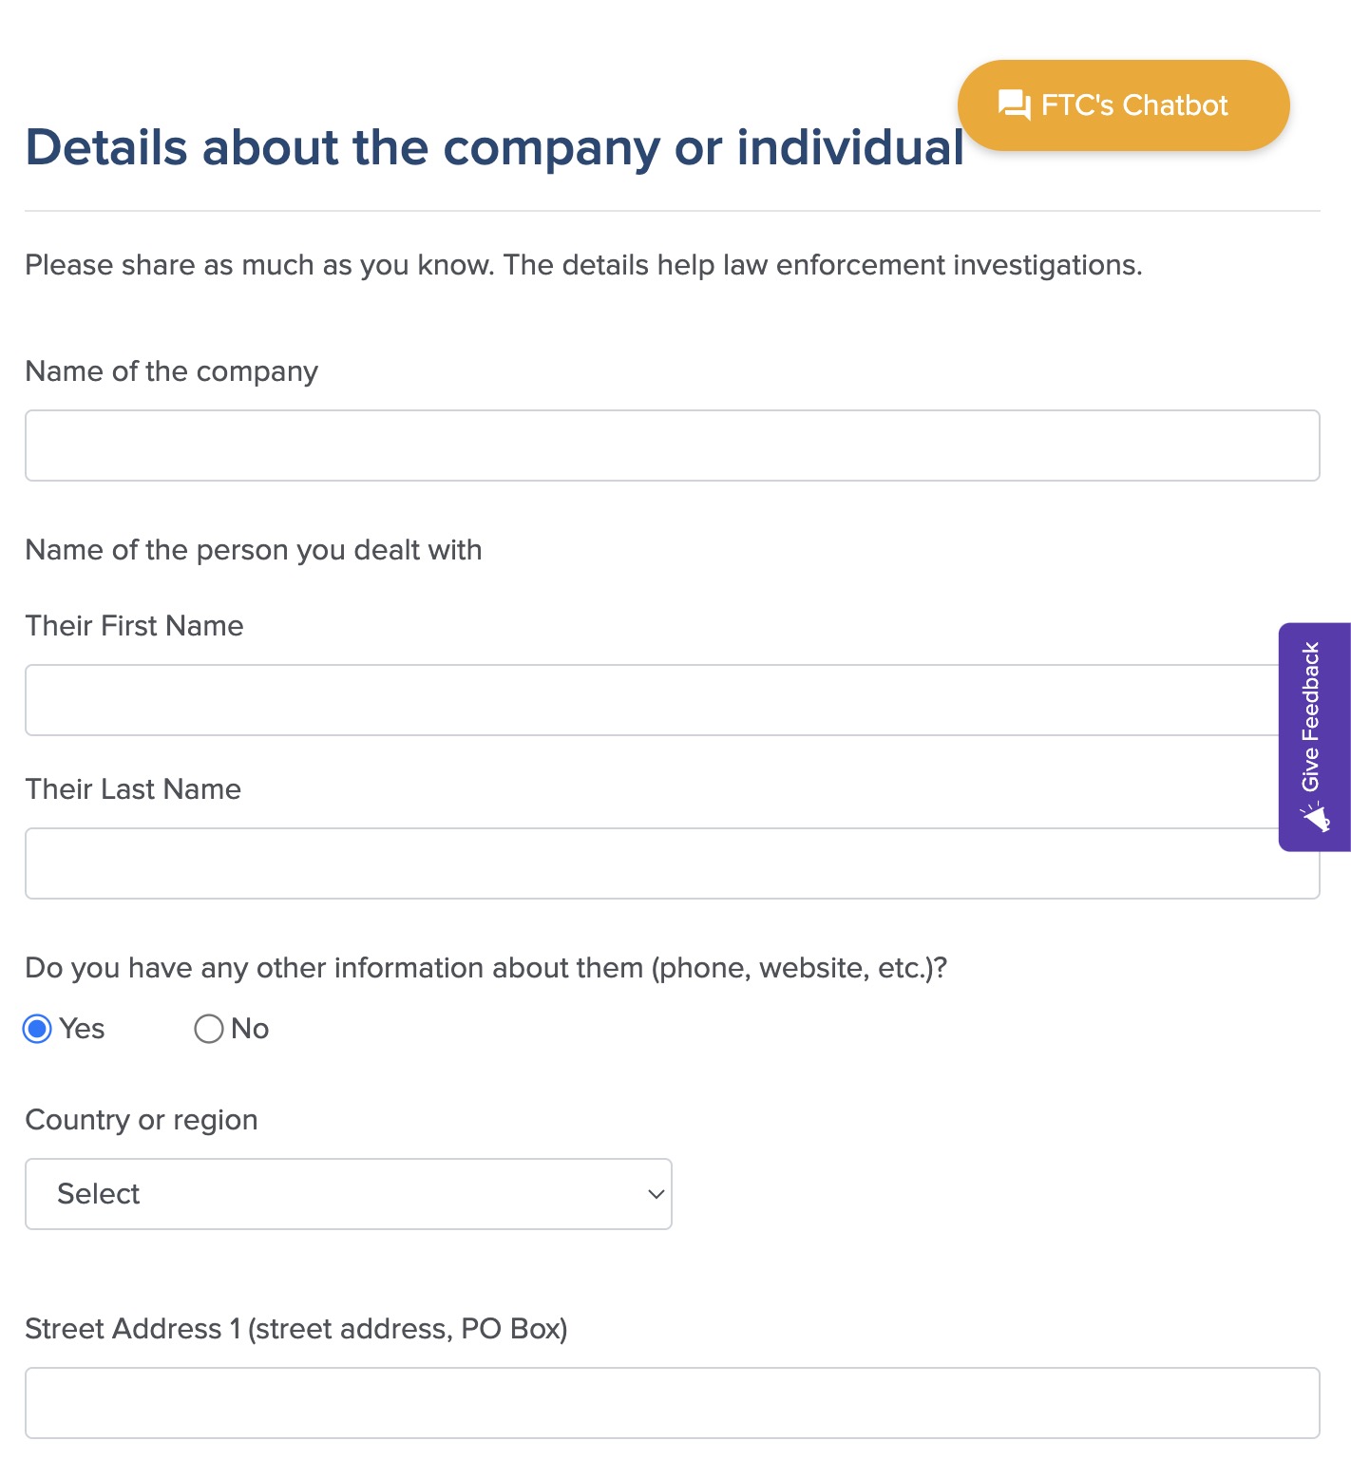Click the "Country or region" label
The width and height of the screenshot is (1351, 1479).
pos(142,1120)
